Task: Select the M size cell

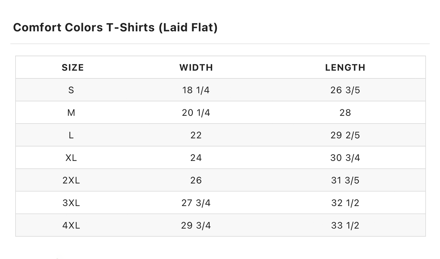Action: 71,113
